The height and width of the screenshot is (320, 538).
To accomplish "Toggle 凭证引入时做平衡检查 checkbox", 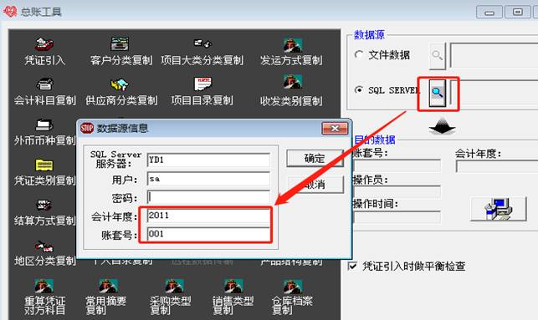I will coord(352,266).
